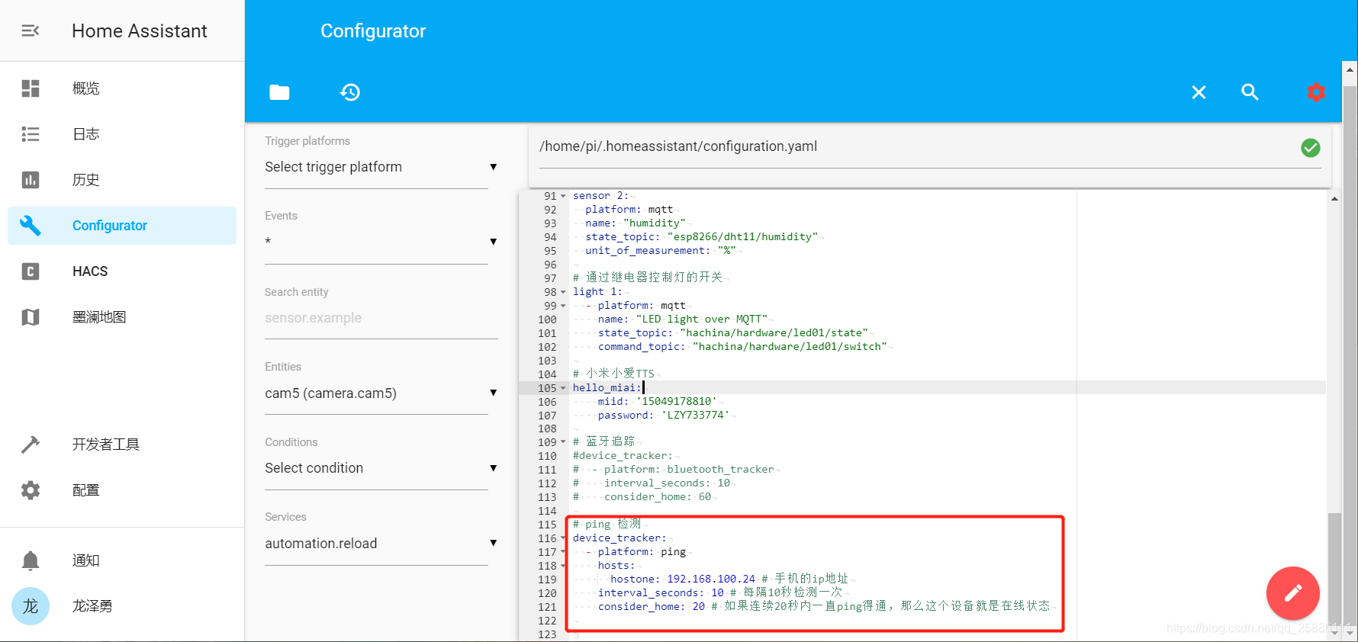Open the 墨澜地图 map icon
This screenshot has width=1358, height=642.
point(31,317)
